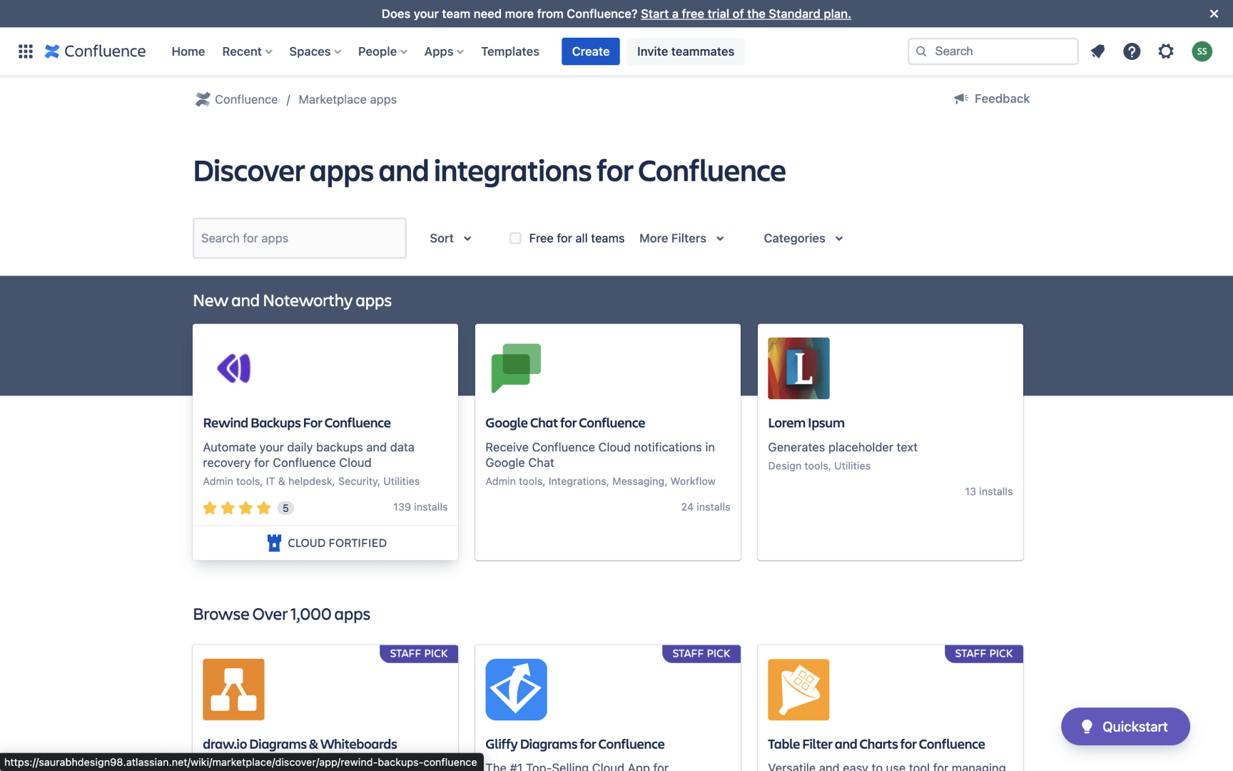The height and width of the screenshot is (771, 1233).
Task: Follow the Standard plan free trial link
Action: coord(745,14)
